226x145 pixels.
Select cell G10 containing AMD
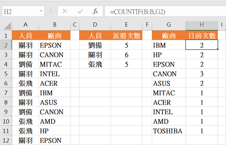click(x=169, y=121)
